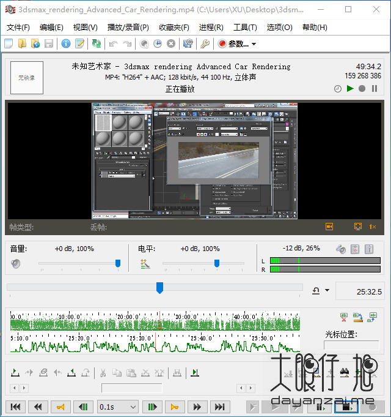
Task: Play to selection end with green arrow icon
Action: pyautogui.click(x=195, y=372)
